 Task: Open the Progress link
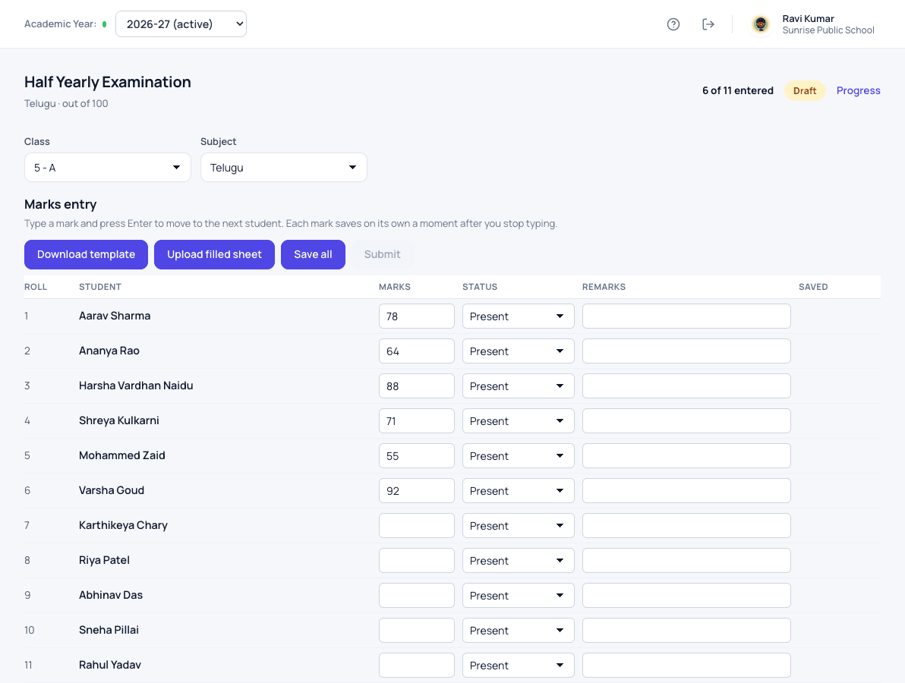click(858, 90)
